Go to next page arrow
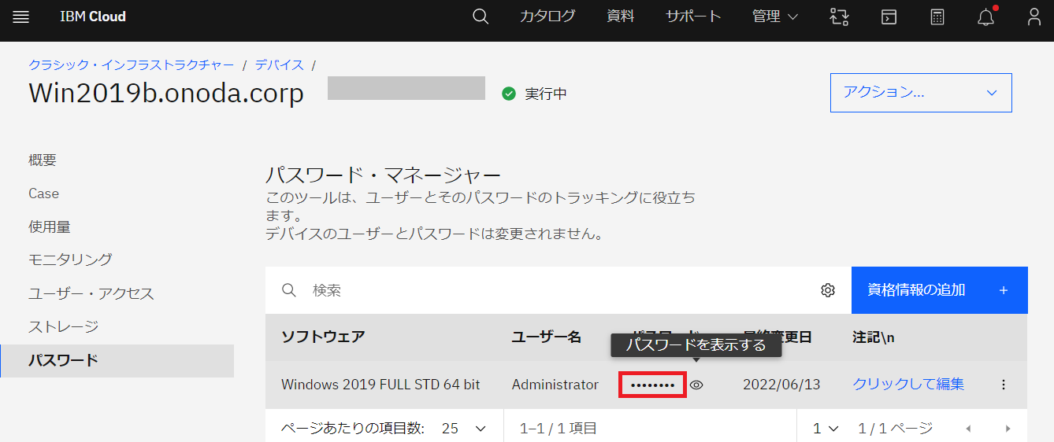This screenshot has width=1054, height=442. click(x=1008, y=429)
